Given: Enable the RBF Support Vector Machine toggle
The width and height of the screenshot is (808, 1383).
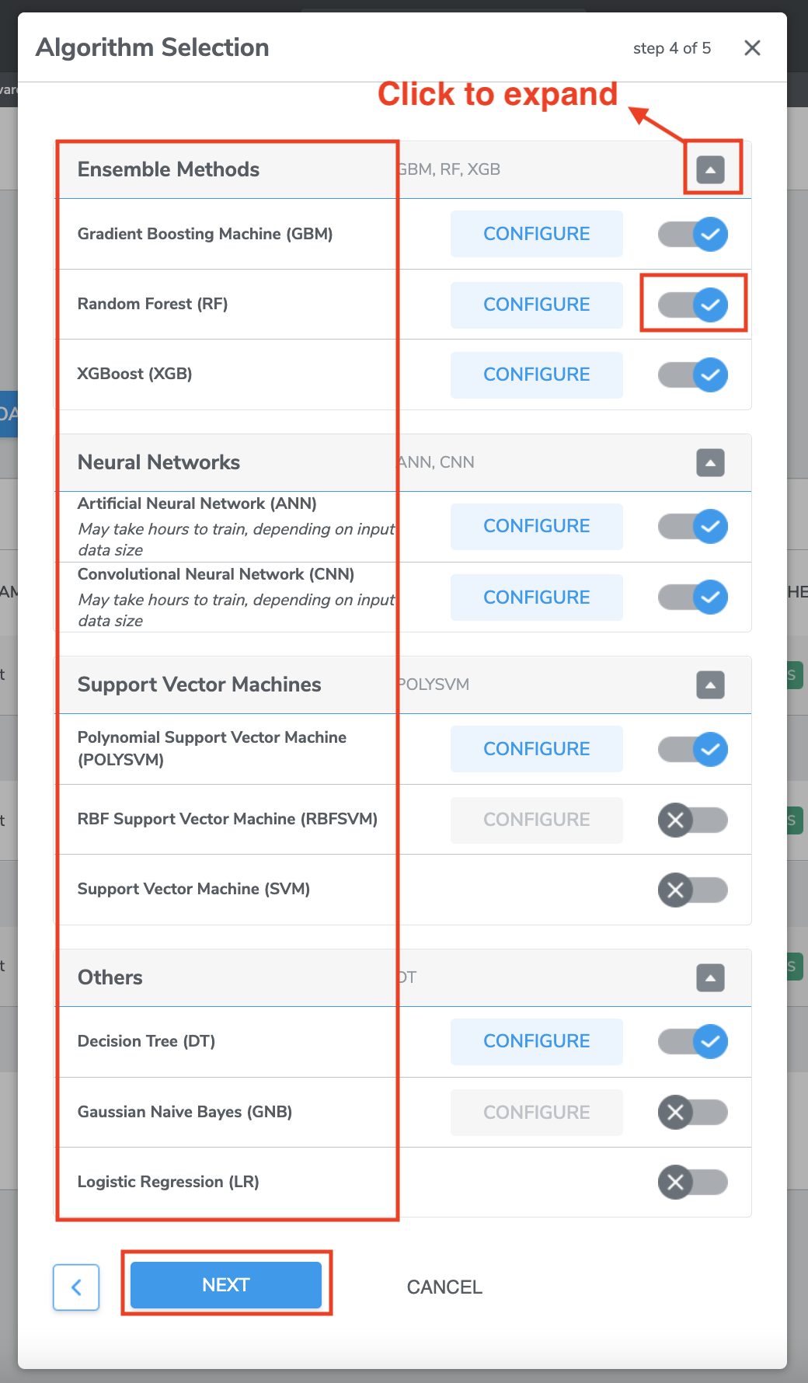Looking at the screenshot, I should [x=693, y=820].
